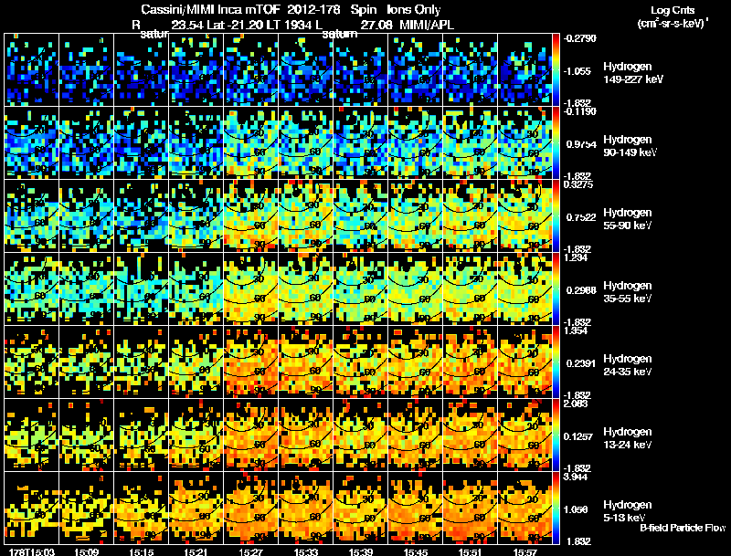Viewport: 731px width, 556px height.
Task: Click the Hydrogen 35-55 keV row label
Action: point(628,292)
